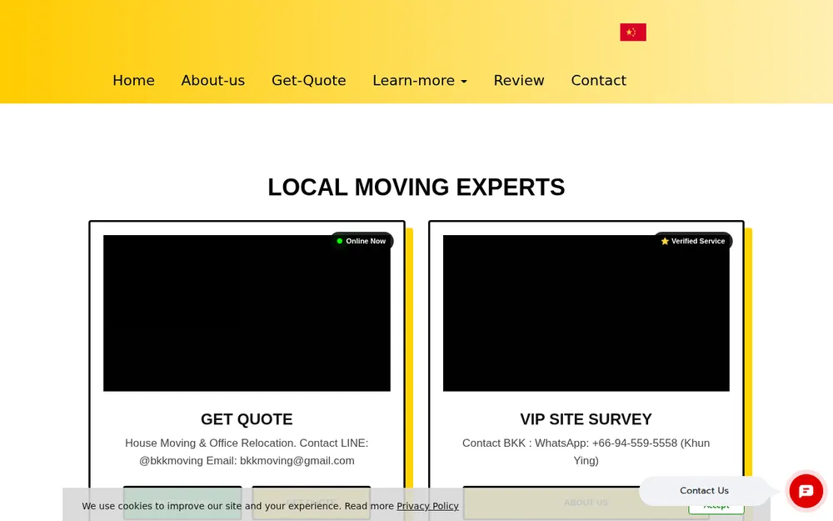
Task: Accept the cookie notice
Action: 716,506
